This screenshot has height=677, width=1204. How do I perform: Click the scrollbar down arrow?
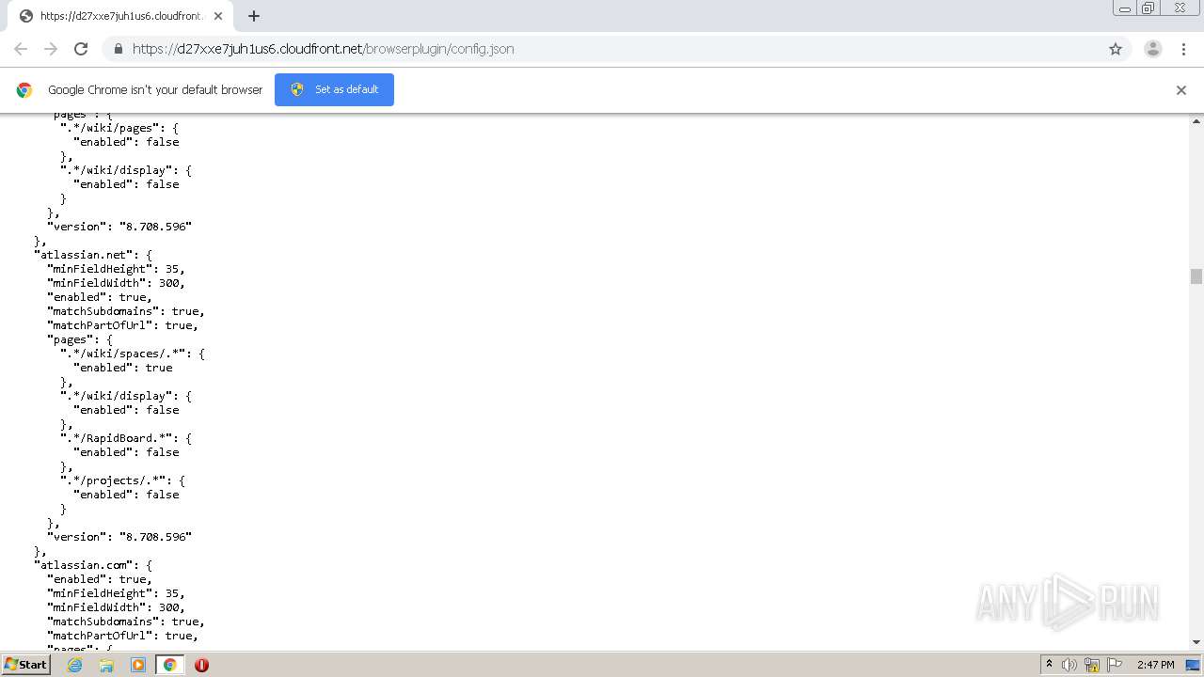pos(1196,642)
